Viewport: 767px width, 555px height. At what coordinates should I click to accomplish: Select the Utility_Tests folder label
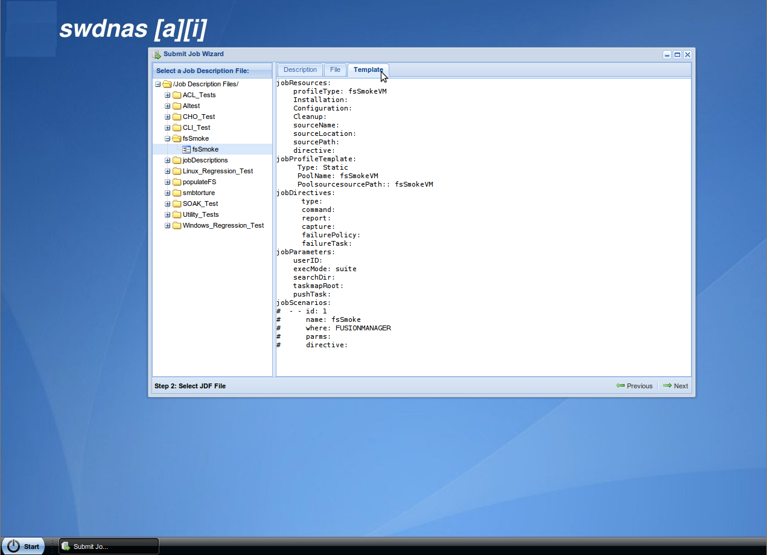click(x=201, y=214)
